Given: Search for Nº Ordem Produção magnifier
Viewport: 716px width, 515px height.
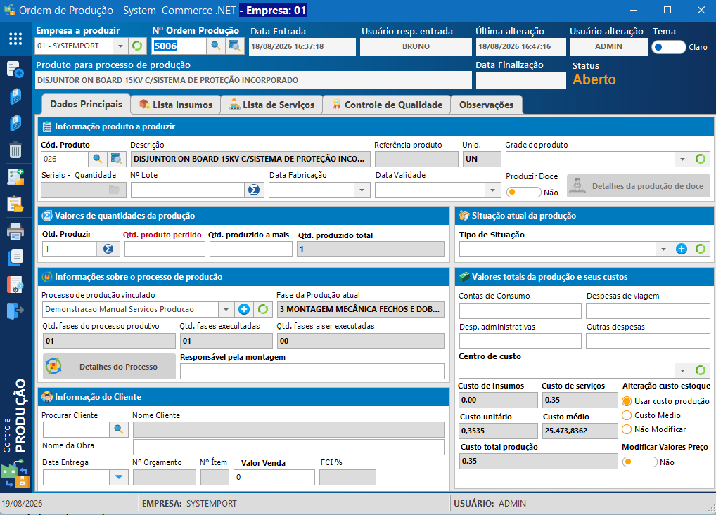Looking at the screenshot, I should pyautogui.click(x=215, y=46).
